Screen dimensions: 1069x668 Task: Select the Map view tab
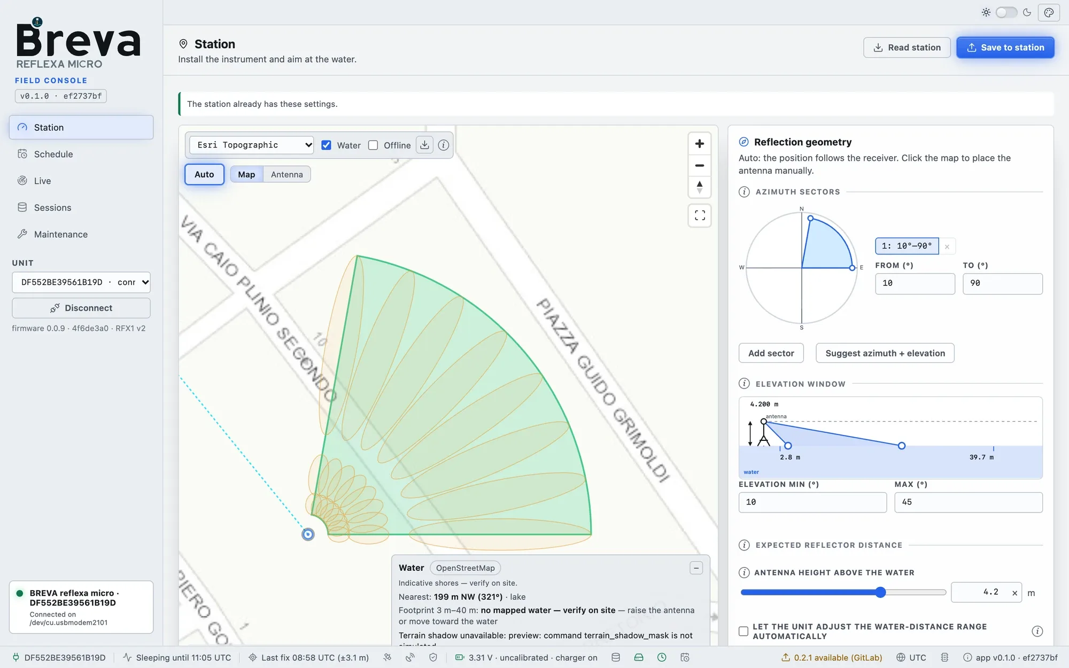[246, 174]
